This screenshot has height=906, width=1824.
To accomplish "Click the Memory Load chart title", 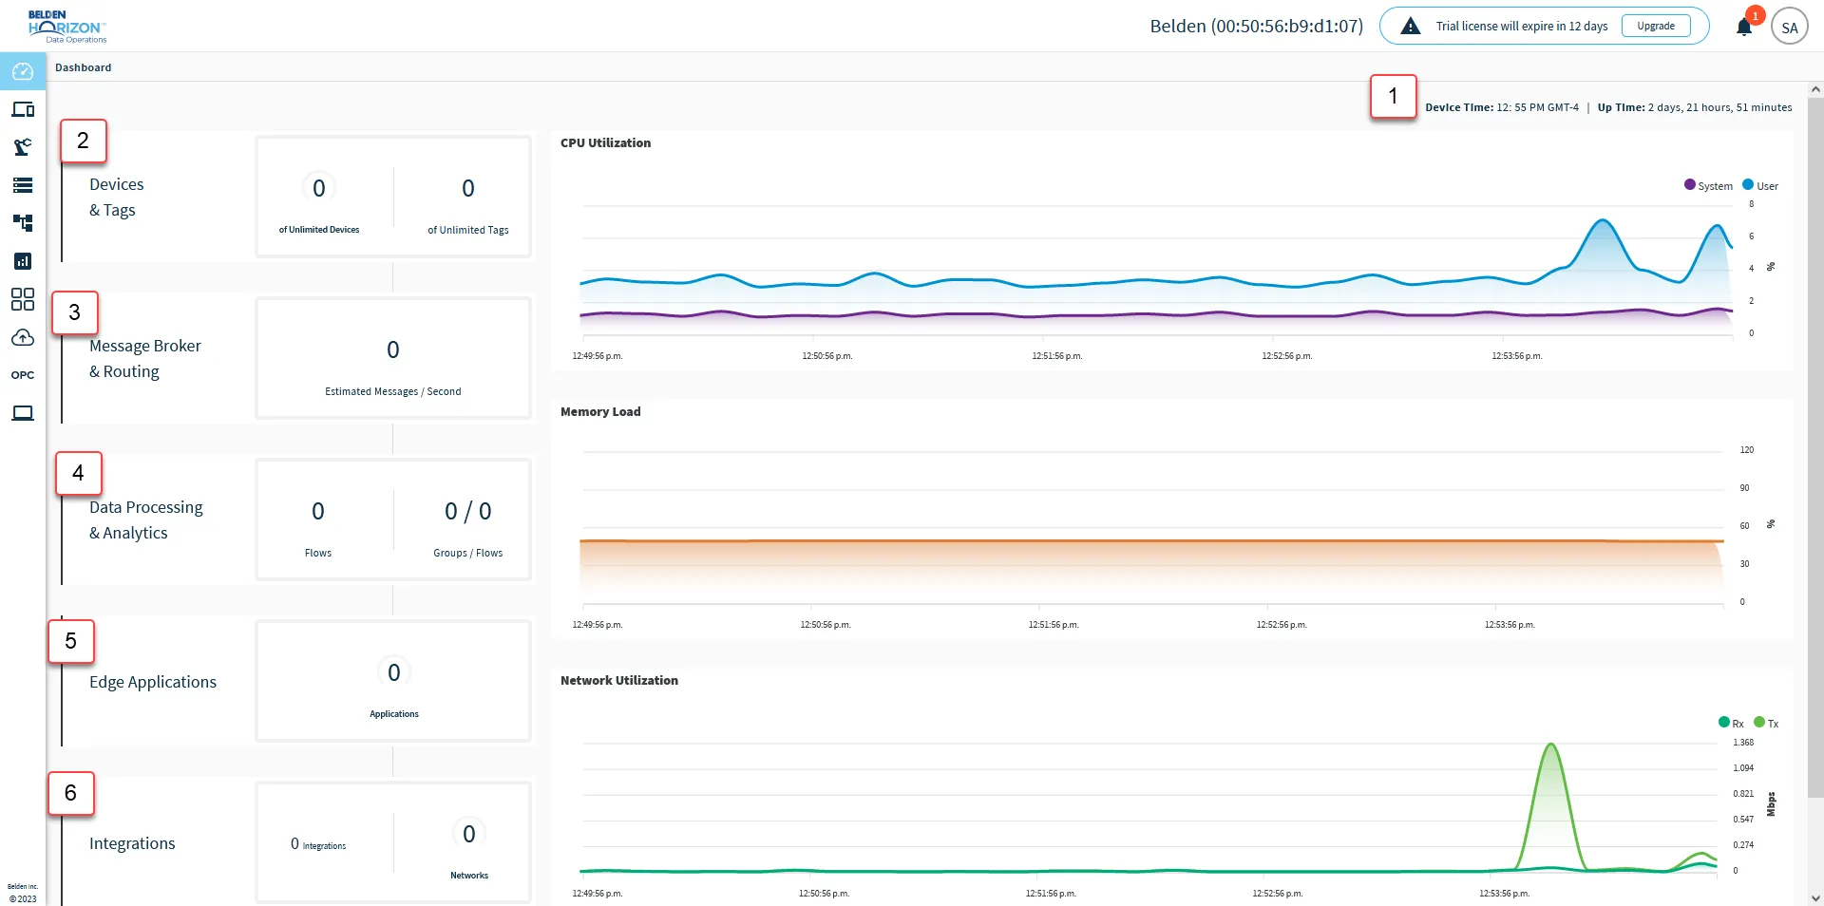I will click(x=600, y=411).
